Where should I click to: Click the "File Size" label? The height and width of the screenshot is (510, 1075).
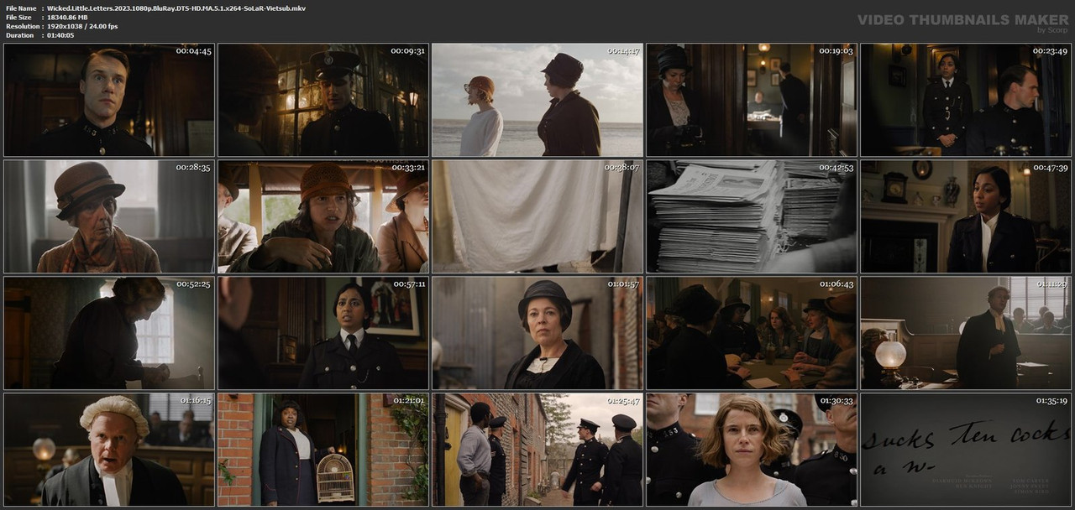point(19,17)
